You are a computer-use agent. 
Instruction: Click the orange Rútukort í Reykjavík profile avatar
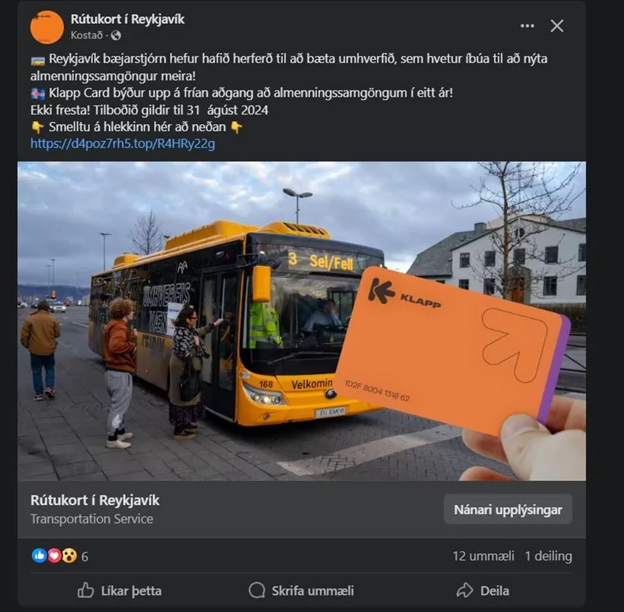(x=47, y=27)
